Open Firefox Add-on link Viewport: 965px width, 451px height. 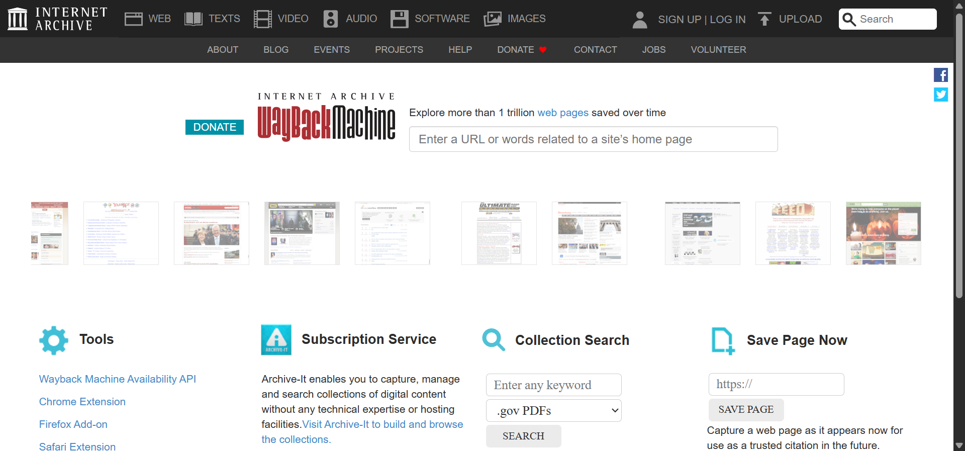point(73,424)
